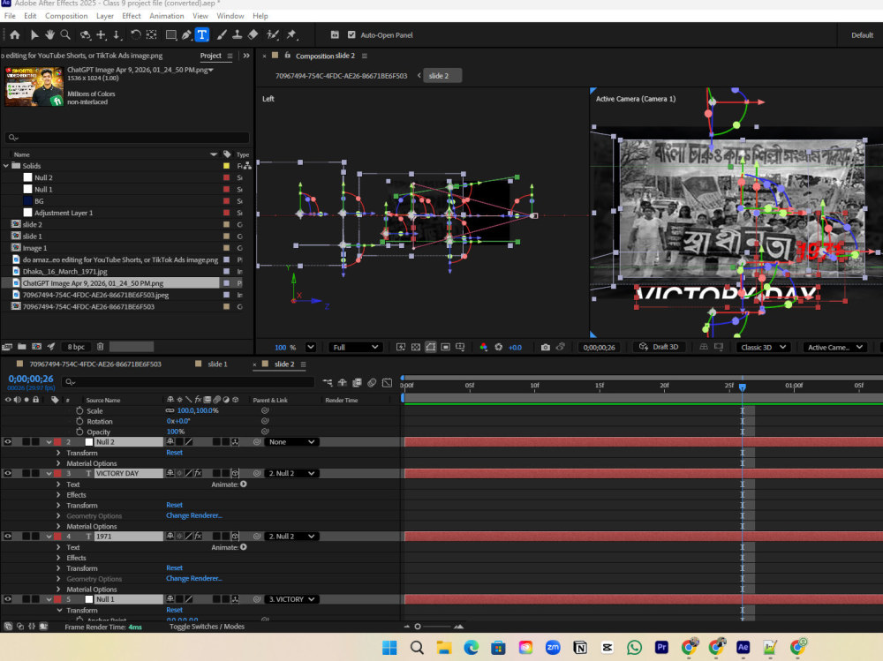883x661 pixels.
Task: Collapse the Solids folder in Project
Action: [x=6, y=166]
